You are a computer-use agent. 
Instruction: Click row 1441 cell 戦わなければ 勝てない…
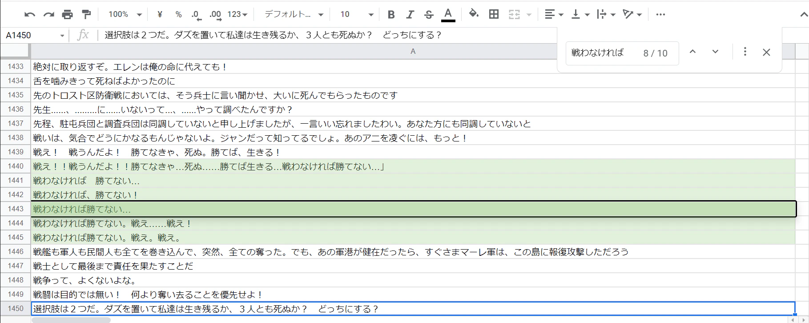[413, 181]
